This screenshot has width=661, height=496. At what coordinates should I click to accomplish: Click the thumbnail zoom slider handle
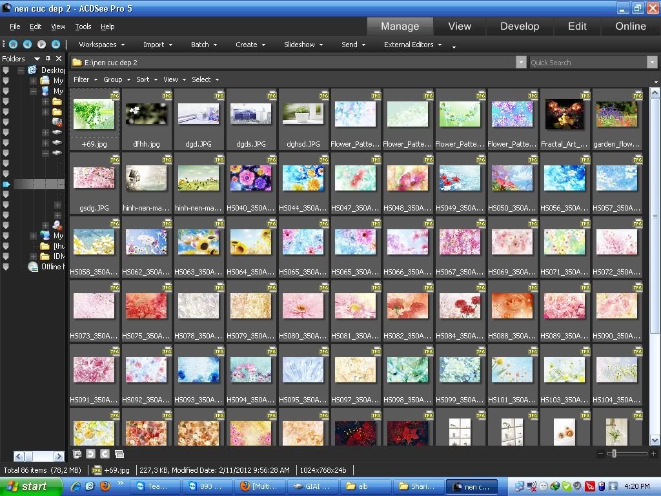click(x=615, y=454)
